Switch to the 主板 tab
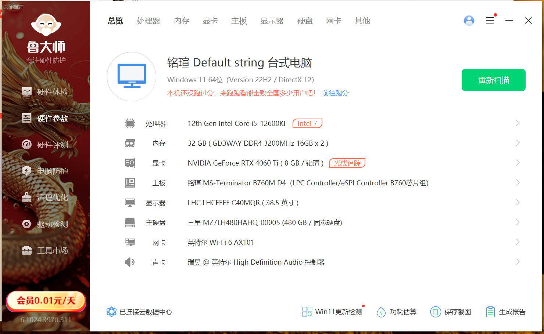 (x=239, y=21)
